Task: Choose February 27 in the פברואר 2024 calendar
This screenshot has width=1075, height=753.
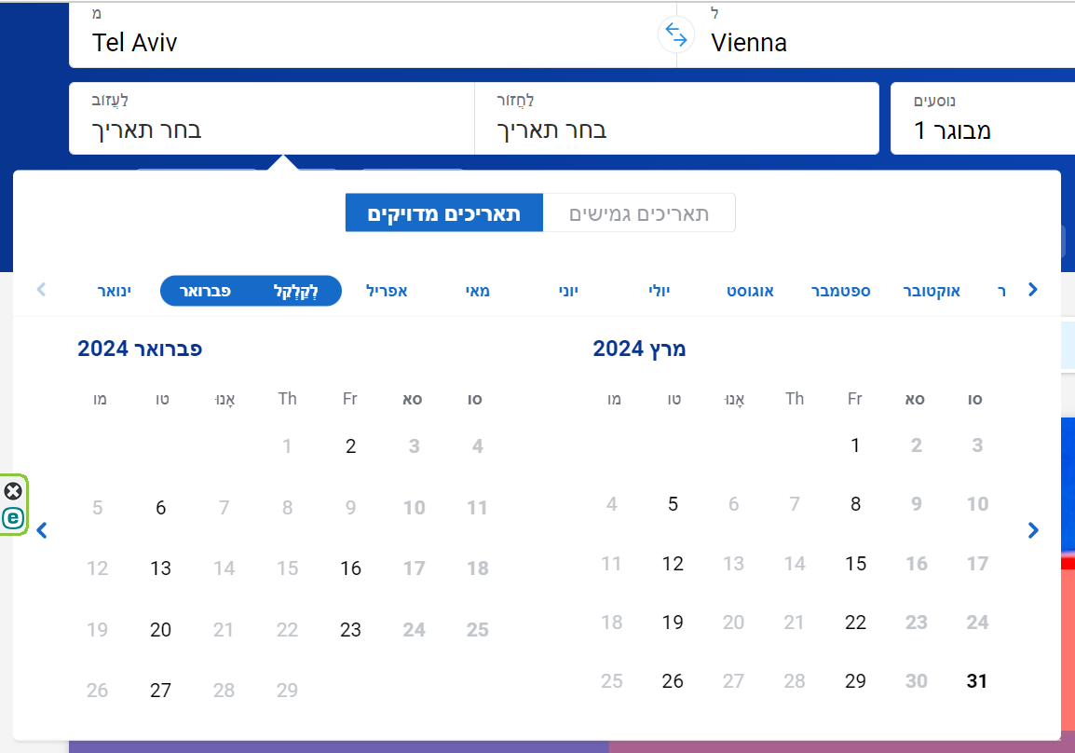Action: (x=160, y=691)
